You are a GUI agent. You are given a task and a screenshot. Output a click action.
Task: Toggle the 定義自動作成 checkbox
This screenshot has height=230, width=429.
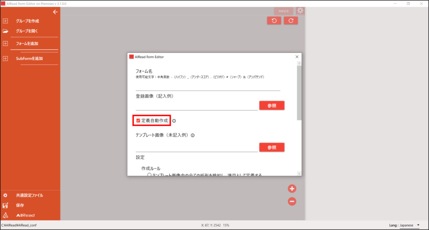point(138,120)
